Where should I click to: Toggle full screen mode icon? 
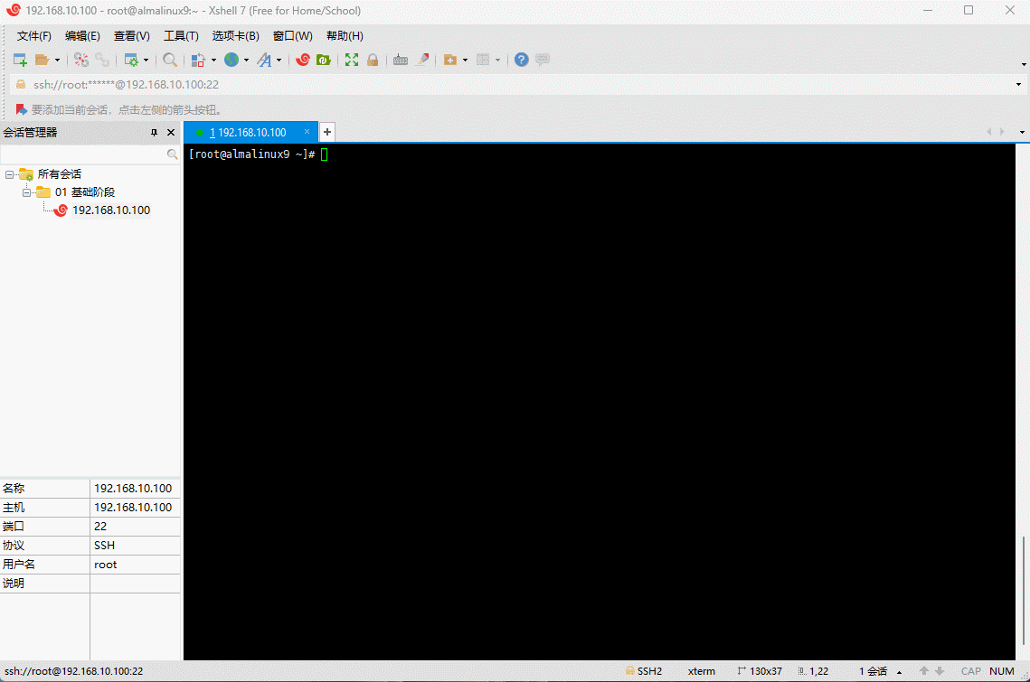pos(352,60)
